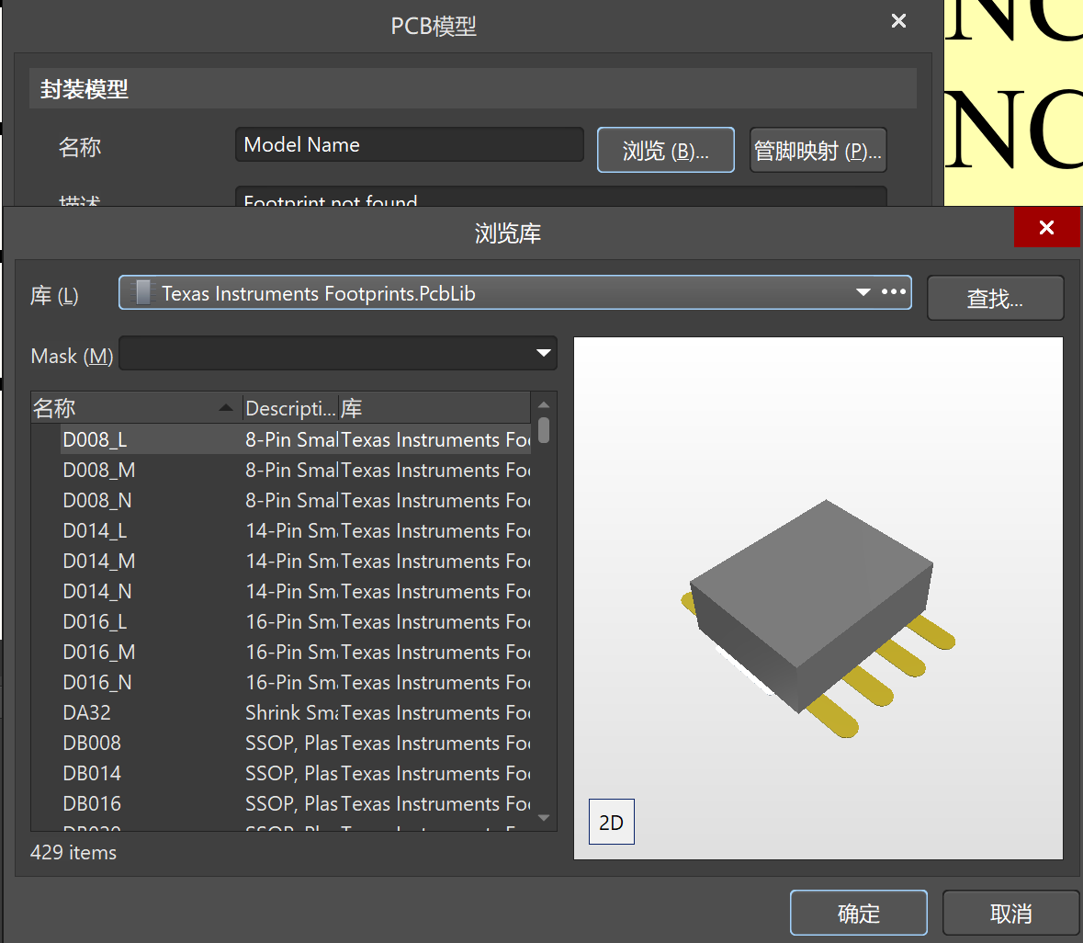Select the DA32 footprint entry
Viewport: 1083px width, 943px height.
[87, 713]
